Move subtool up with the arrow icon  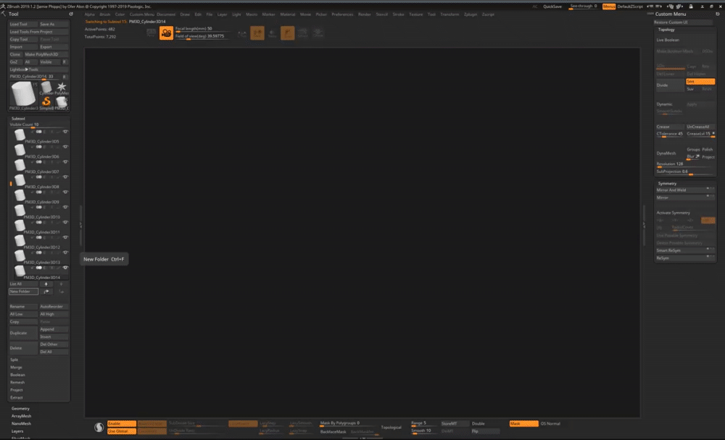click(46, 284)
